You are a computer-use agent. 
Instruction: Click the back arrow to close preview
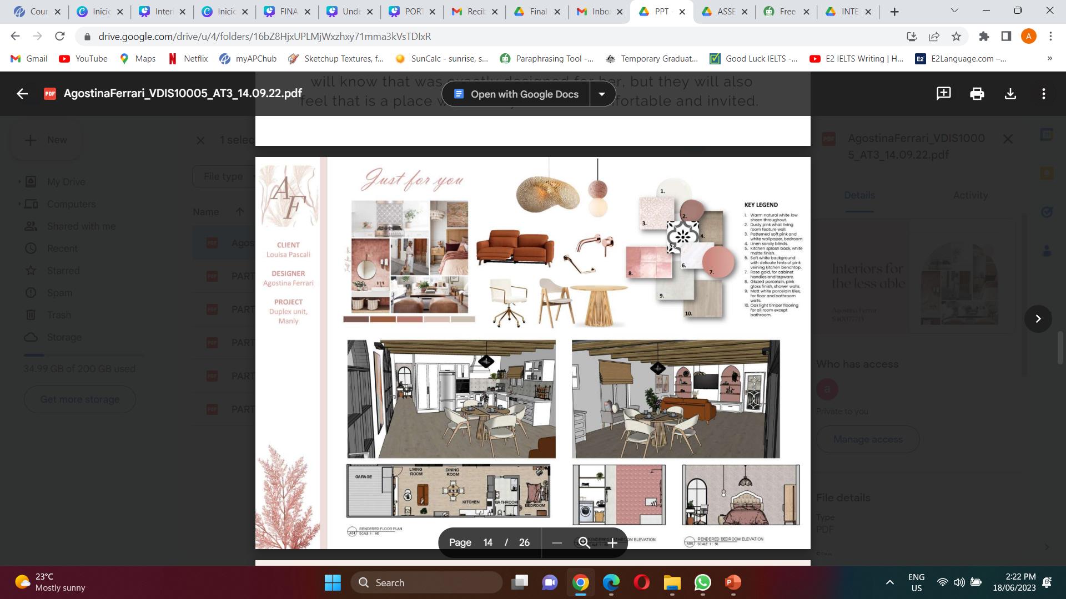pyautogui.click(x=22, y=94)
